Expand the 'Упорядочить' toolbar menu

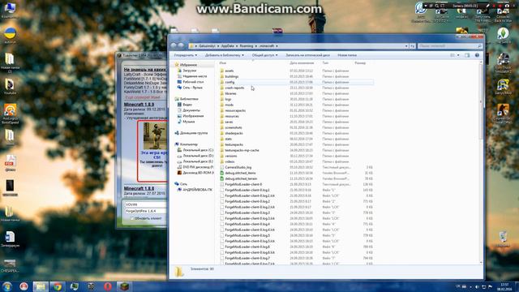point(186,55)
